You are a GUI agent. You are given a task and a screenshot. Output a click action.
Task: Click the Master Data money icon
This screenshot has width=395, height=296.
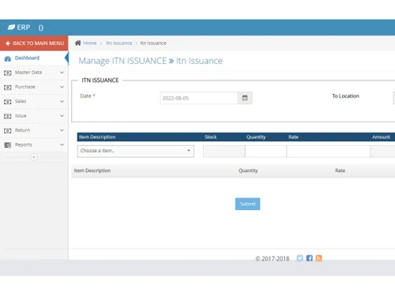(8, 73)
